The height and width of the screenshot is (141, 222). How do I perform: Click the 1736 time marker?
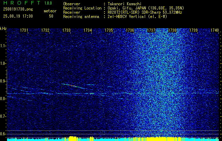click(130, 30)
